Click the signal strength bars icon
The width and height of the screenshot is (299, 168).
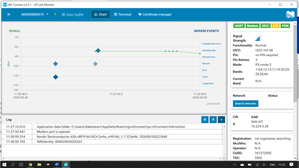point(258,38)
